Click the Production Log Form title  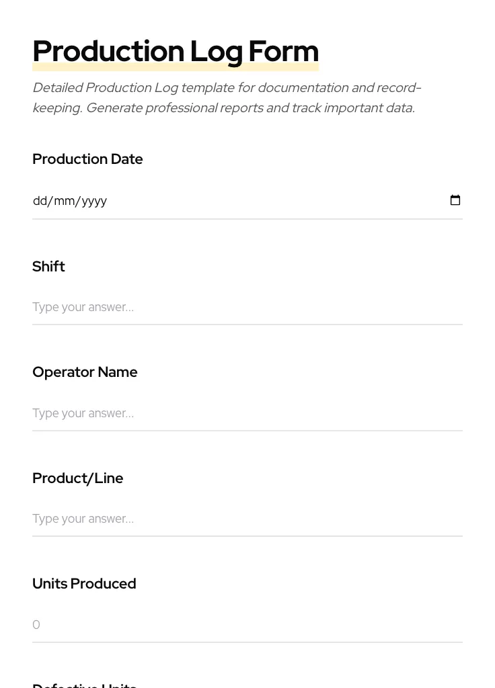coord(175,51)
